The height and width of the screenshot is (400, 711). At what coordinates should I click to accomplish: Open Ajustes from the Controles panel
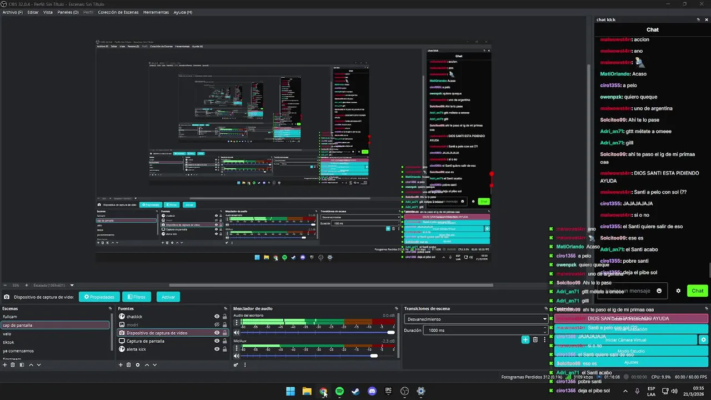(x=631, y=362)
